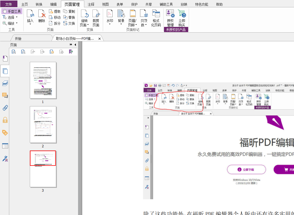Open the 文件 (File) menu
This screenshot has width=294, height=215.
[x=9, y=4]
